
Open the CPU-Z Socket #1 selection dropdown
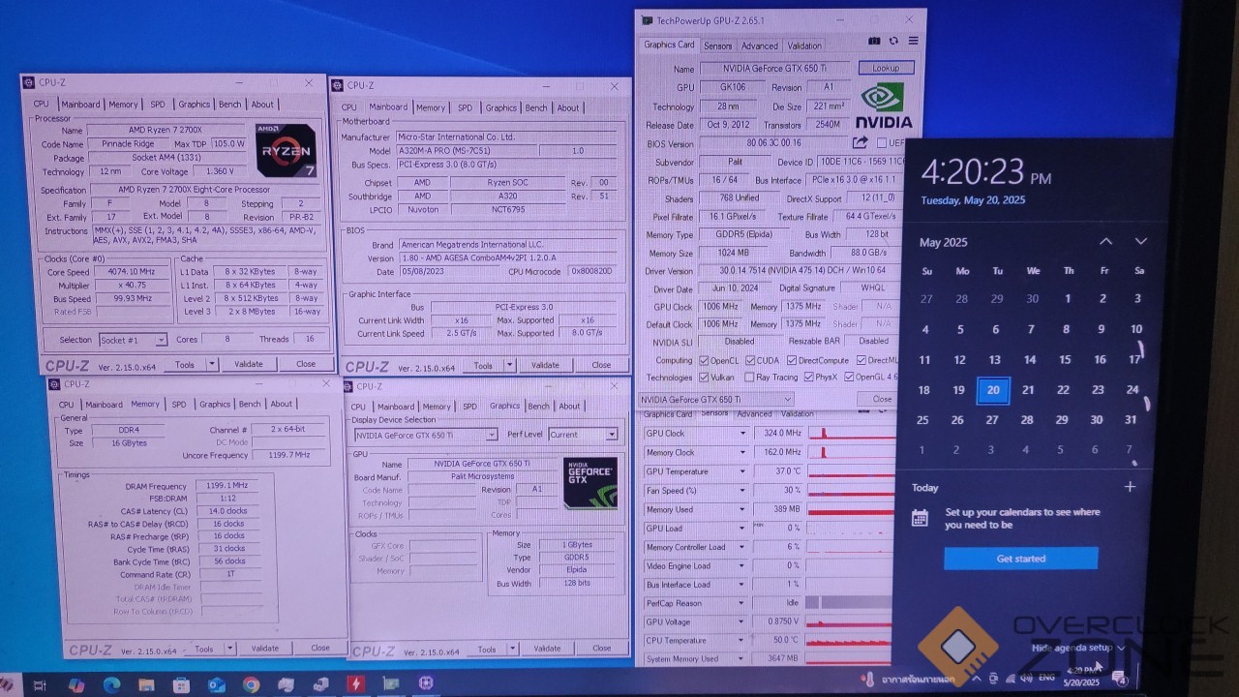tap(133, 340)
